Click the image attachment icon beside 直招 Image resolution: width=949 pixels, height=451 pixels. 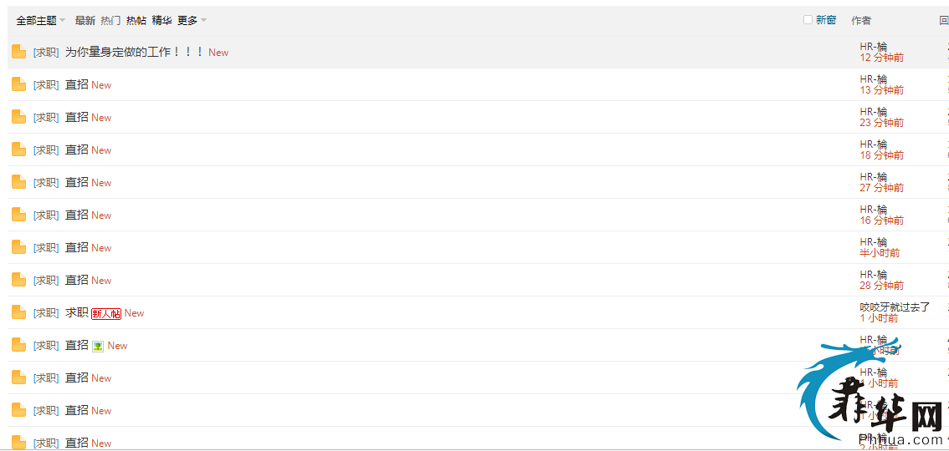98,346
